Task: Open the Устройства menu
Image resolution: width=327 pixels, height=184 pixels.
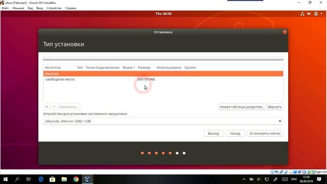Action: pos(54,8)
